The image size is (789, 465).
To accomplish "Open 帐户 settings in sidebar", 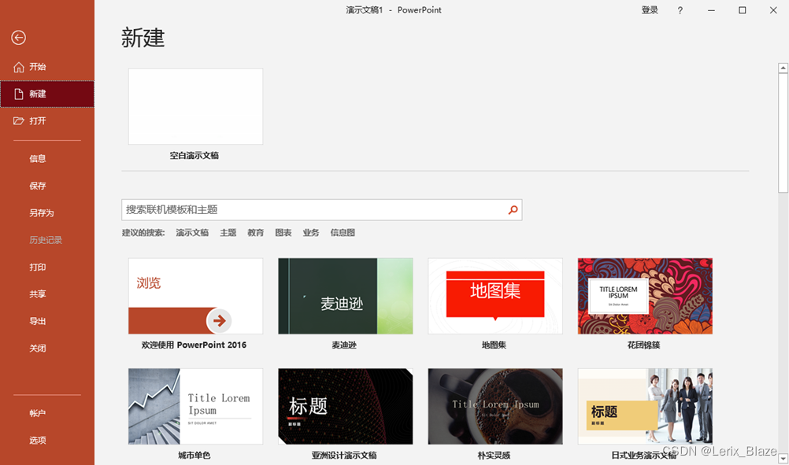I will pos(38,413).
